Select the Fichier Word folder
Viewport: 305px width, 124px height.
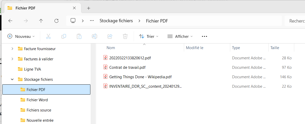(37, 100)
